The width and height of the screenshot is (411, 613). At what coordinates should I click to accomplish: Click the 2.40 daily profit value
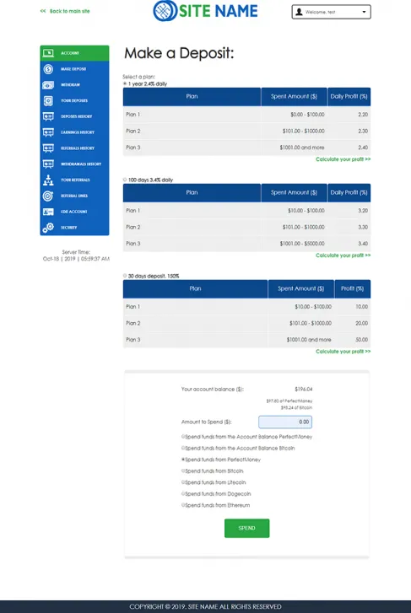click(x=363, y=148)
